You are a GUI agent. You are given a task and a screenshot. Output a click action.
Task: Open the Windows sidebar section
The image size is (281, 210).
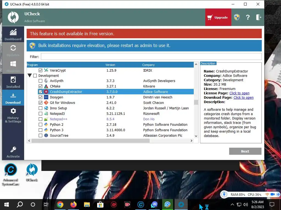13,66
